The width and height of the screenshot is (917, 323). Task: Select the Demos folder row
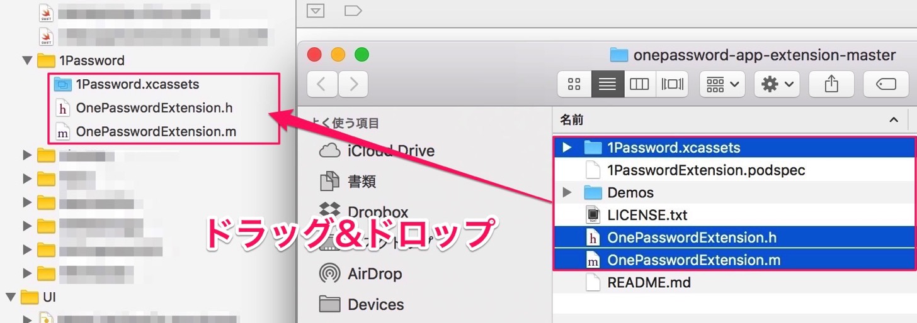click(734, 192)
